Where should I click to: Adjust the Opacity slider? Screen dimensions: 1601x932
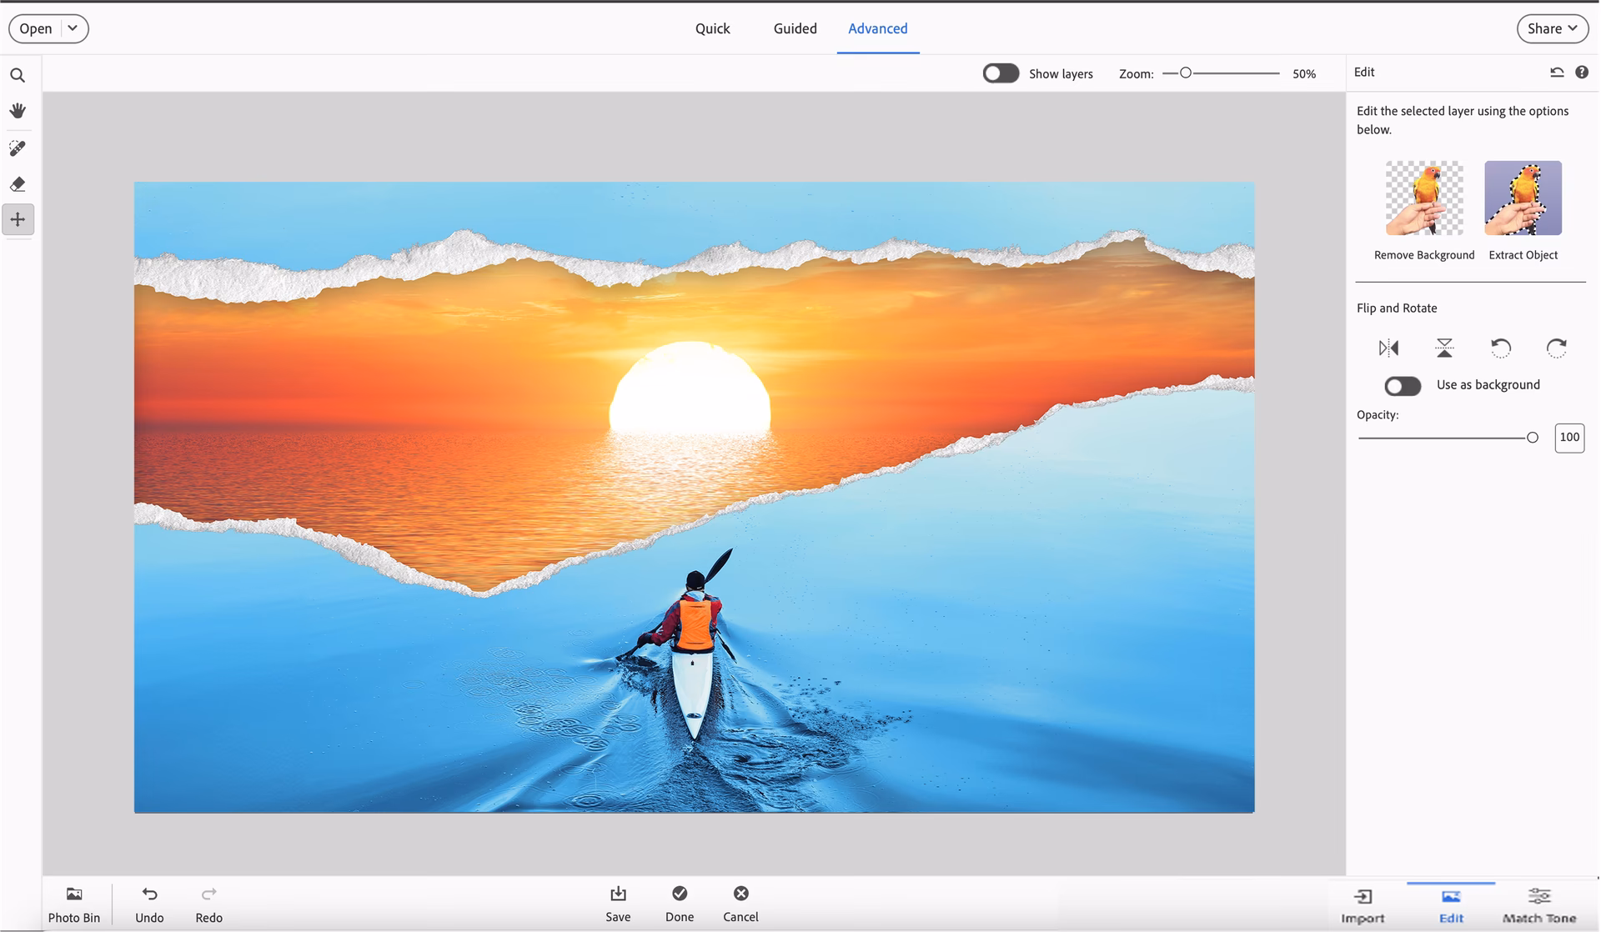click(1533, 436)
